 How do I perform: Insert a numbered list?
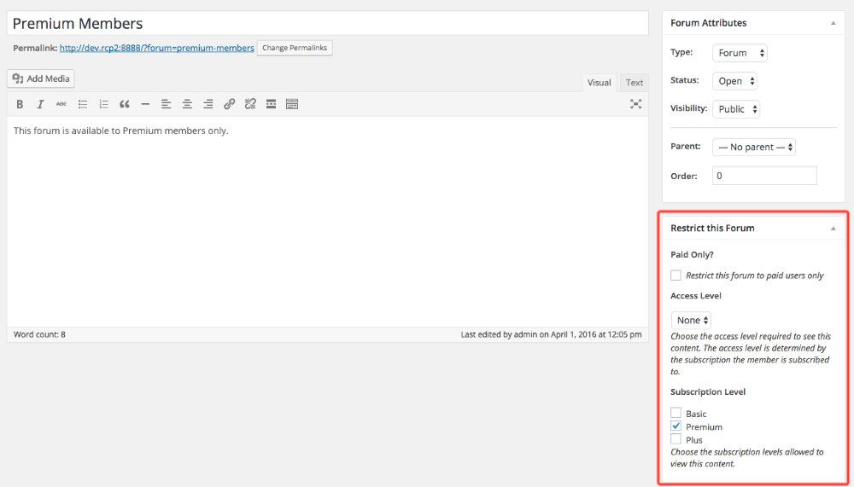pos(103,104)
